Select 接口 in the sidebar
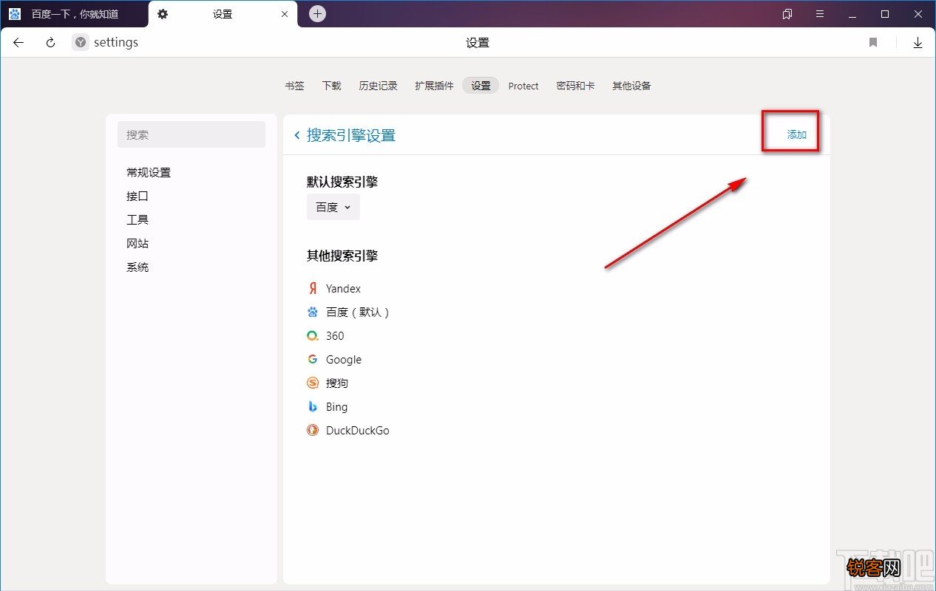Screen dimensions: 936x591 pos(138,196)
